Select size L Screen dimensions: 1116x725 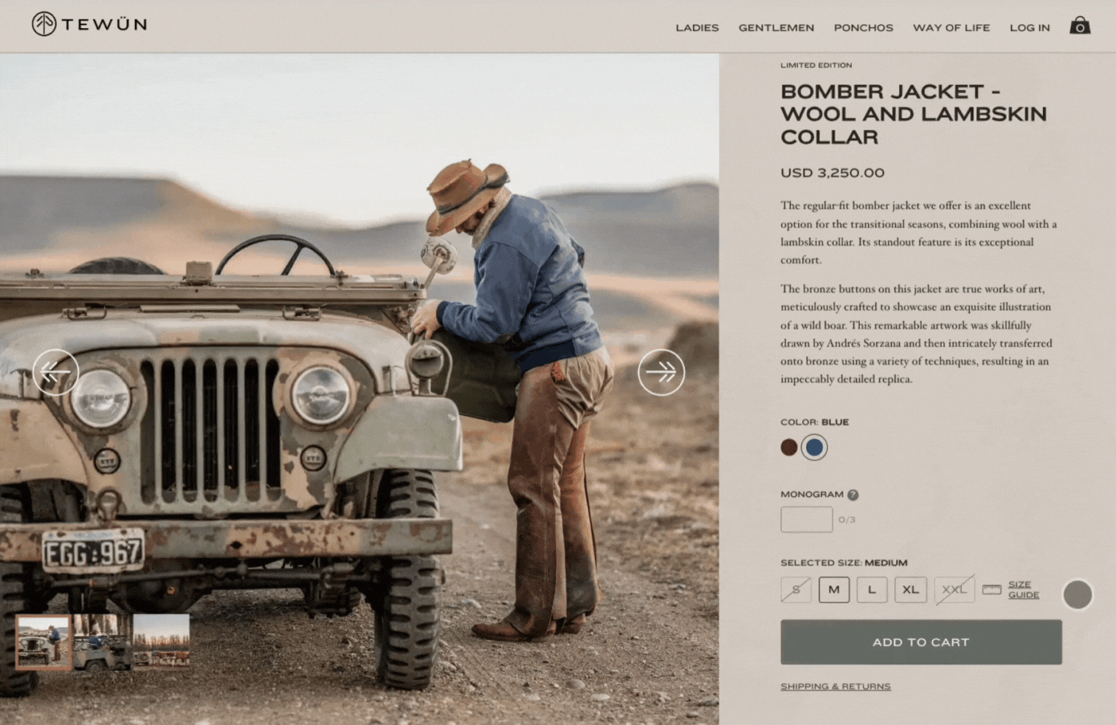pyautogui.click(x=872, y=590)
